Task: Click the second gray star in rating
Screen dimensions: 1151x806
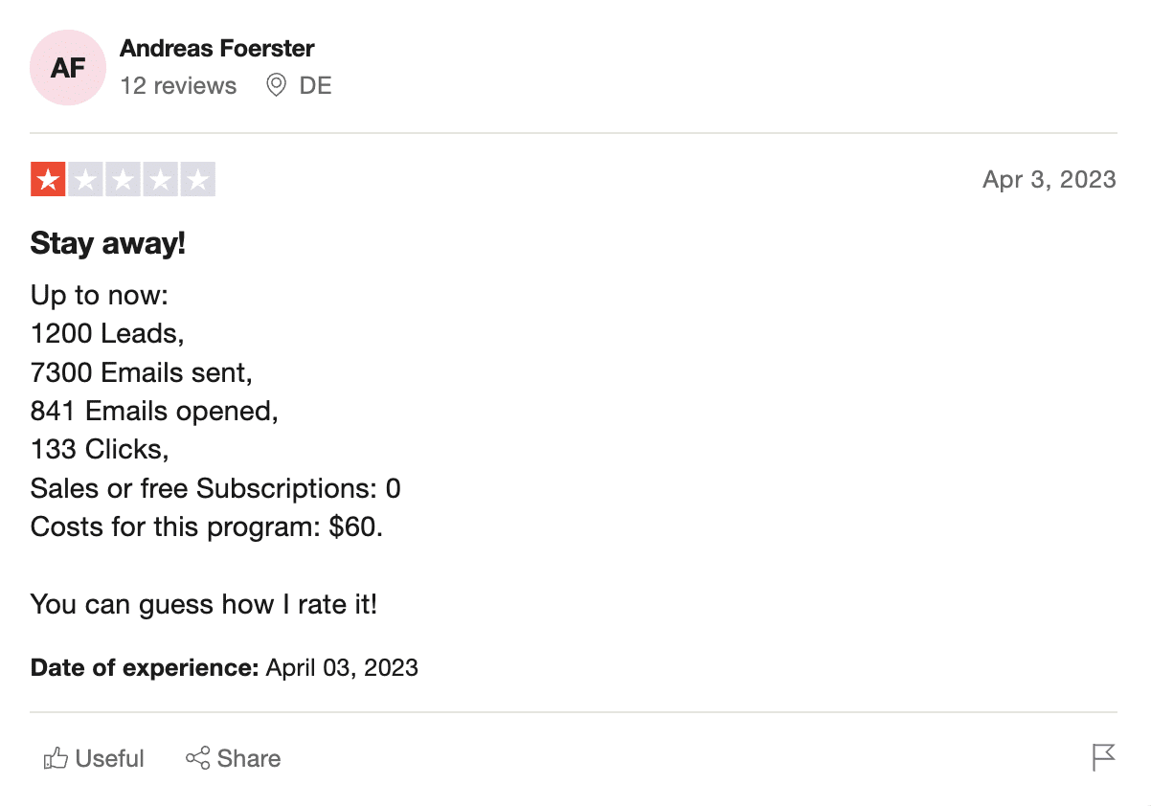Action: 85,180
